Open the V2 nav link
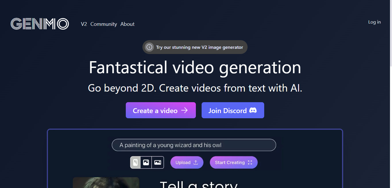 [x=84, y=24]
